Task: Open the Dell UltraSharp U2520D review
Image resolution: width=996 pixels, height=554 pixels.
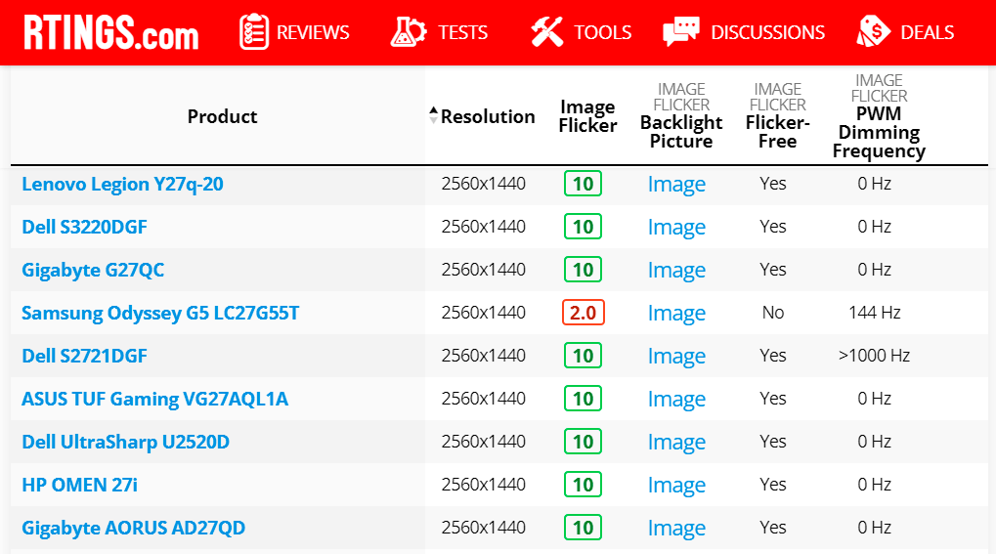Action: pyautogui.click(x=126, y=442)
